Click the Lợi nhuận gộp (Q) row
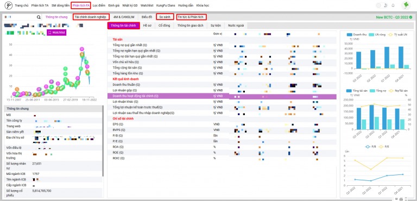417x201 pixels. point(222,90)
